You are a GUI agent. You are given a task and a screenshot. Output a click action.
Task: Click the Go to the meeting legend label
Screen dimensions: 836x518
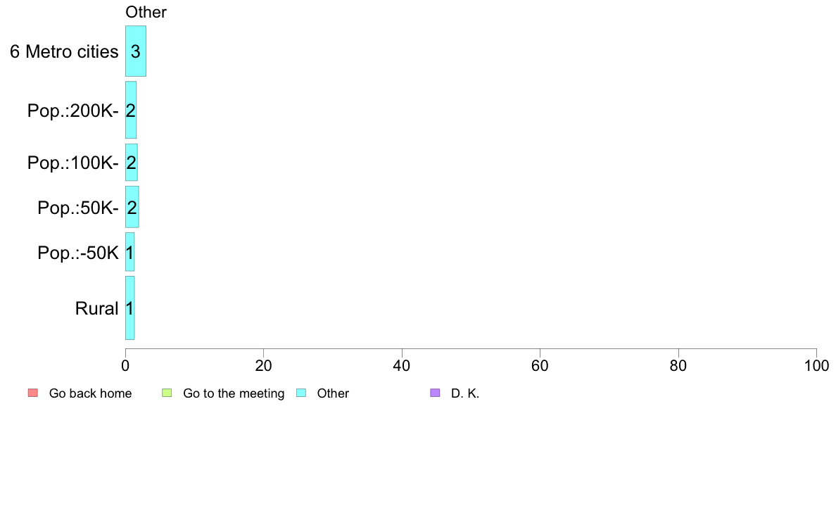click(x=234, y=393)
